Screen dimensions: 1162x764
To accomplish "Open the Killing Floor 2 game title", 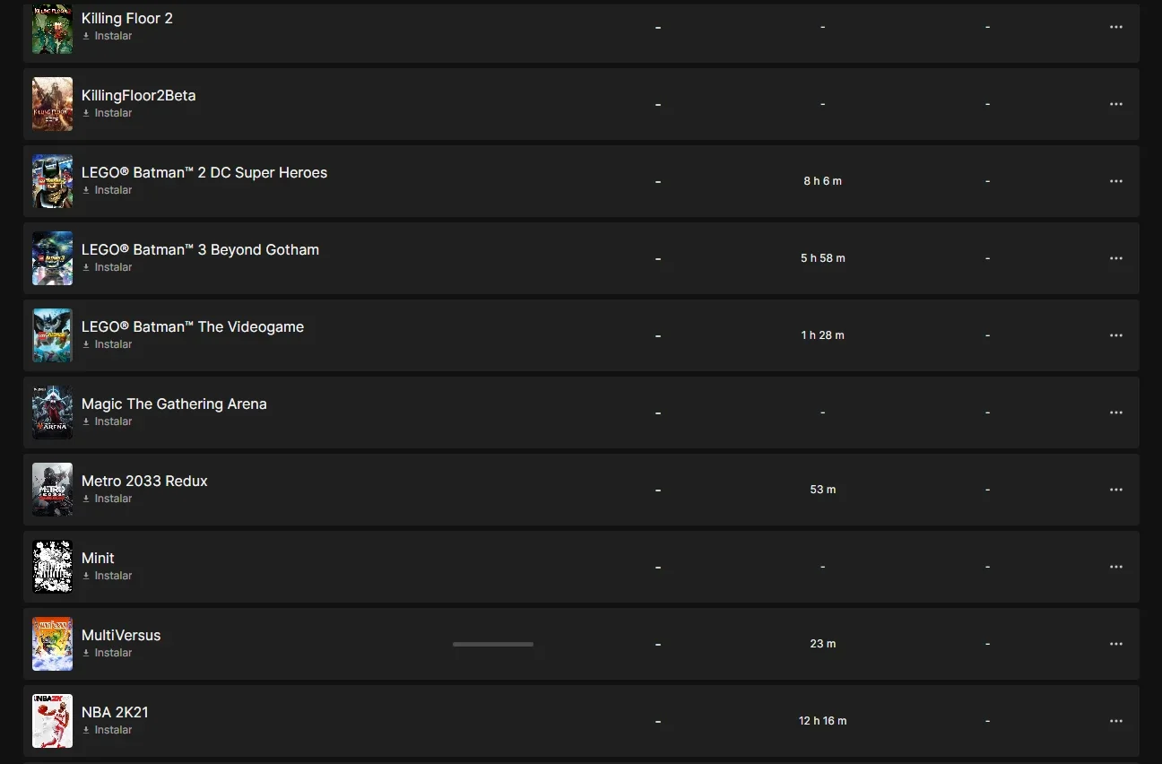I will tap(127, 18).
